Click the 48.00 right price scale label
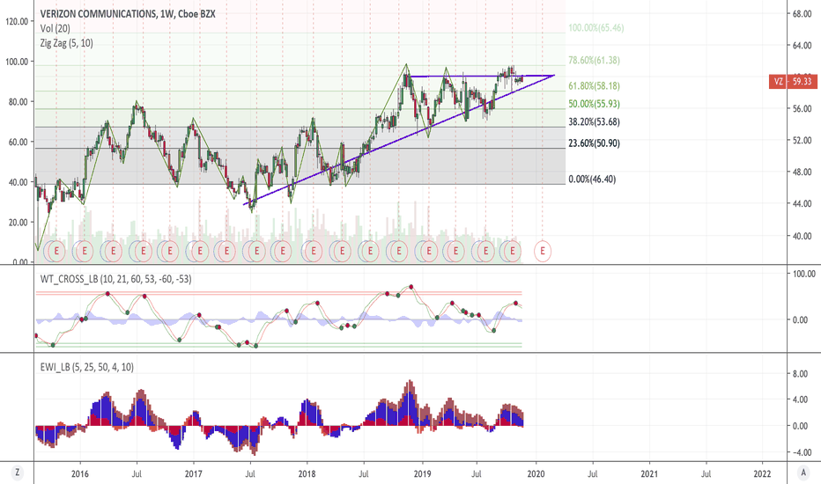The height and width of the screenshot is (484, 821). [x=803, y=172]
